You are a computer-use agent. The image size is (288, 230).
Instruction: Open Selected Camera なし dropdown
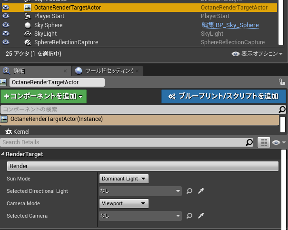coord(140,216)
